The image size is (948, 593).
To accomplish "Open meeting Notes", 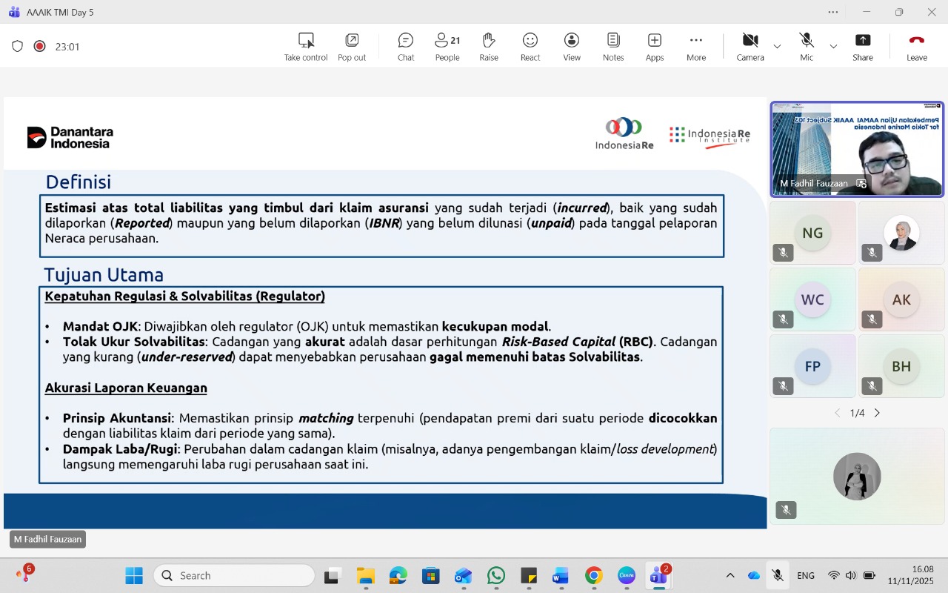I will [x=612, y=47].
